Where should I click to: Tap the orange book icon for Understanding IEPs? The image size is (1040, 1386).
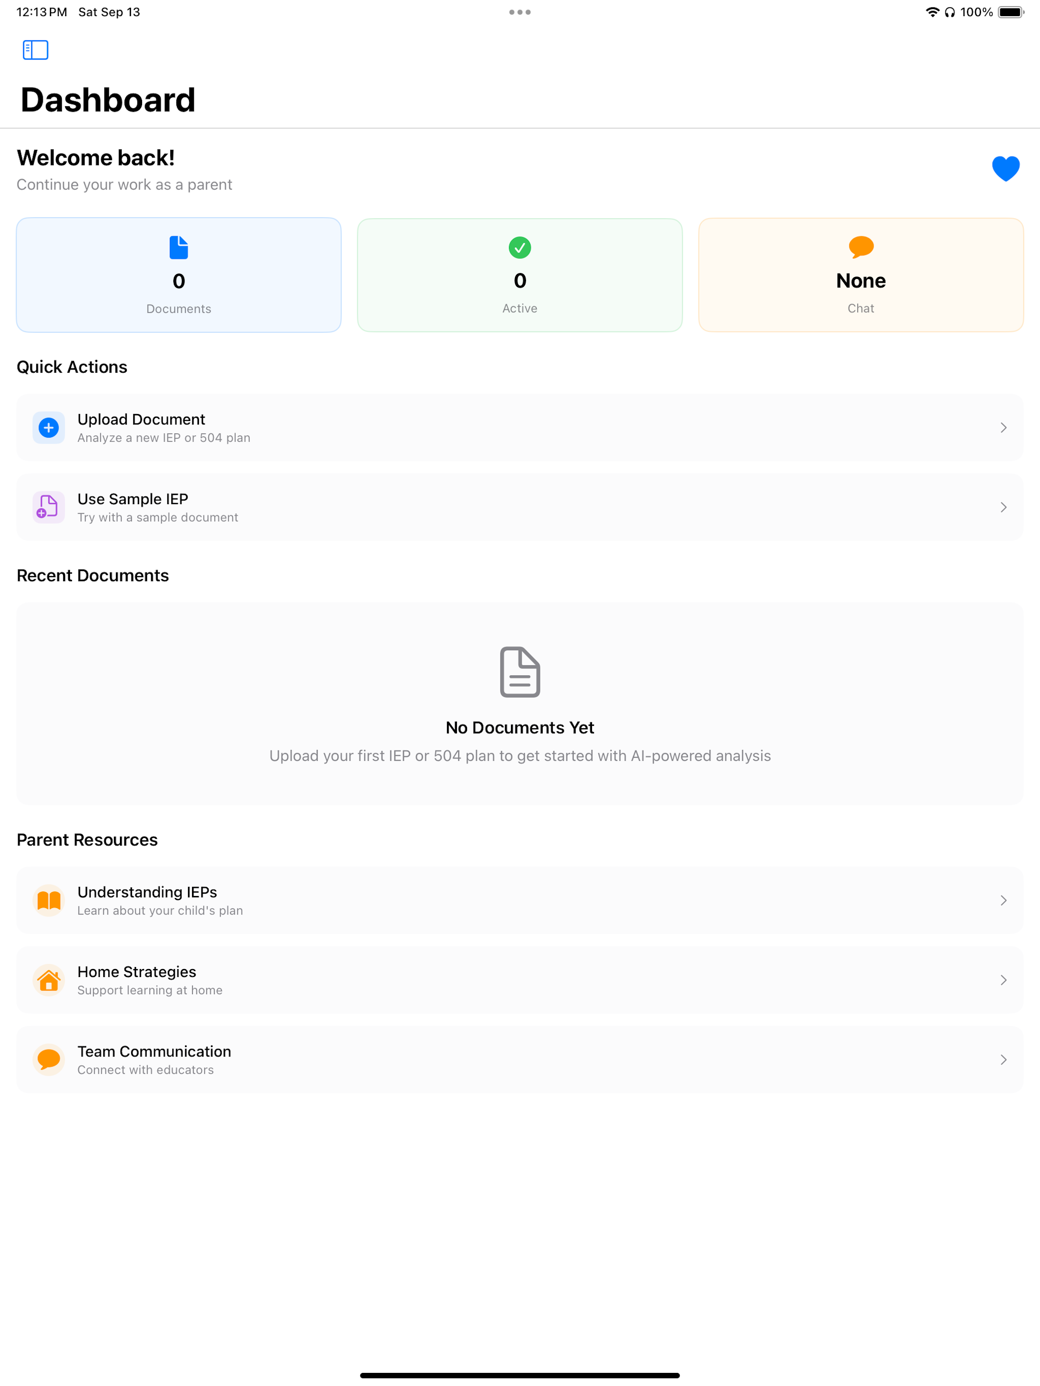[48, 900]
